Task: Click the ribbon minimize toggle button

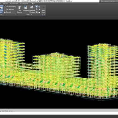Action: tap(33, 3)
